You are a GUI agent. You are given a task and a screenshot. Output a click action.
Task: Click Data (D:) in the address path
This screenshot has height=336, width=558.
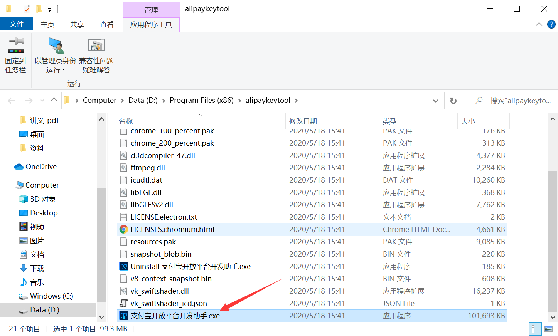pos(143,101)
